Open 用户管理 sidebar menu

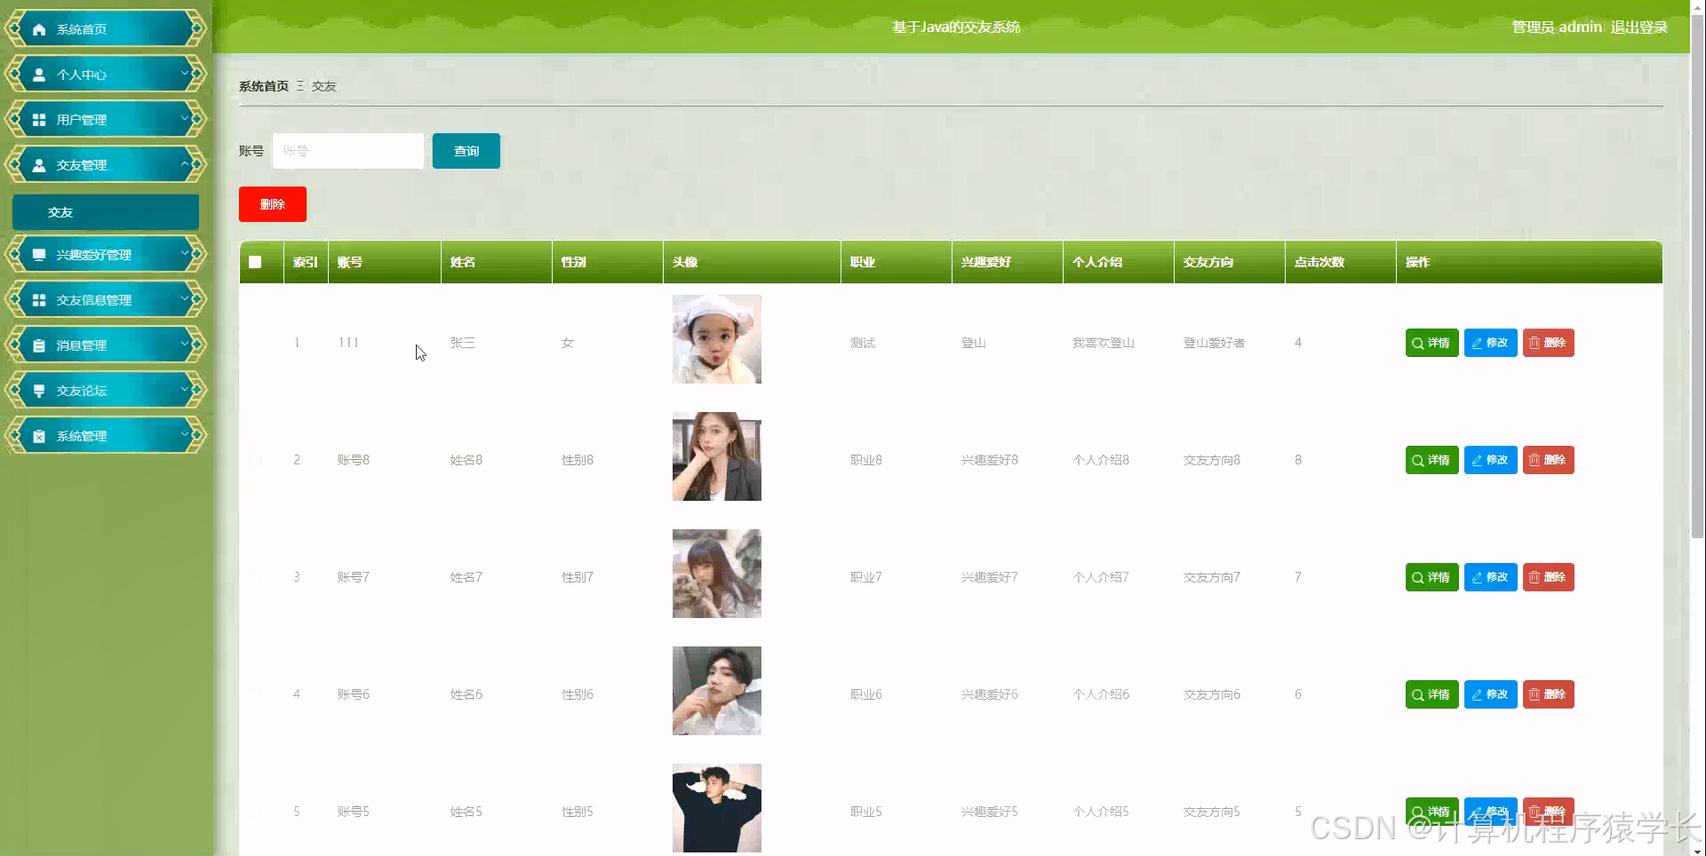(106, 119)
